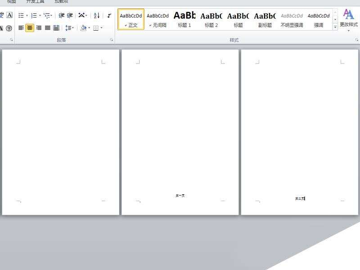Apply borders using the borders icon

(96, 28)
